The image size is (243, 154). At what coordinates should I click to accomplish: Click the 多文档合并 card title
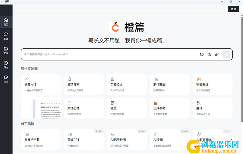coord(32,140)
